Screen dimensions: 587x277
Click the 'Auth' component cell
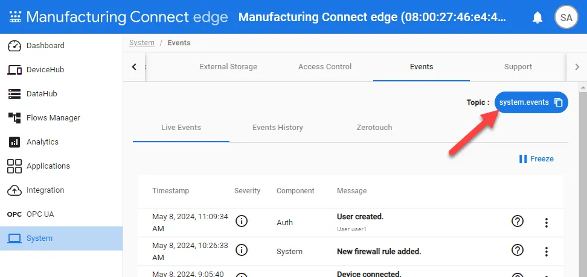tap(284, 223)
